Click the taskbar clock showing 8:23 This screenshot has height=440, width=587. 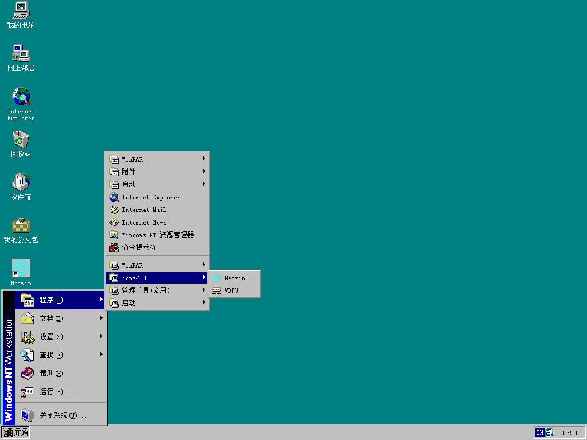(570, 433)
